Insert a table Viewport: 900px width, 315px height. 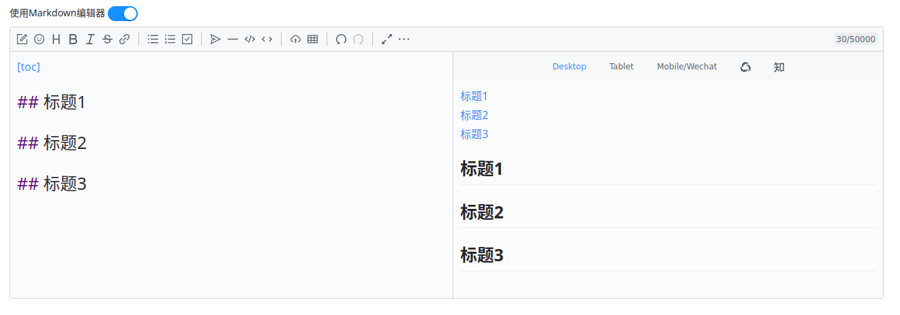pyautogui.click(x=312, y=39)
